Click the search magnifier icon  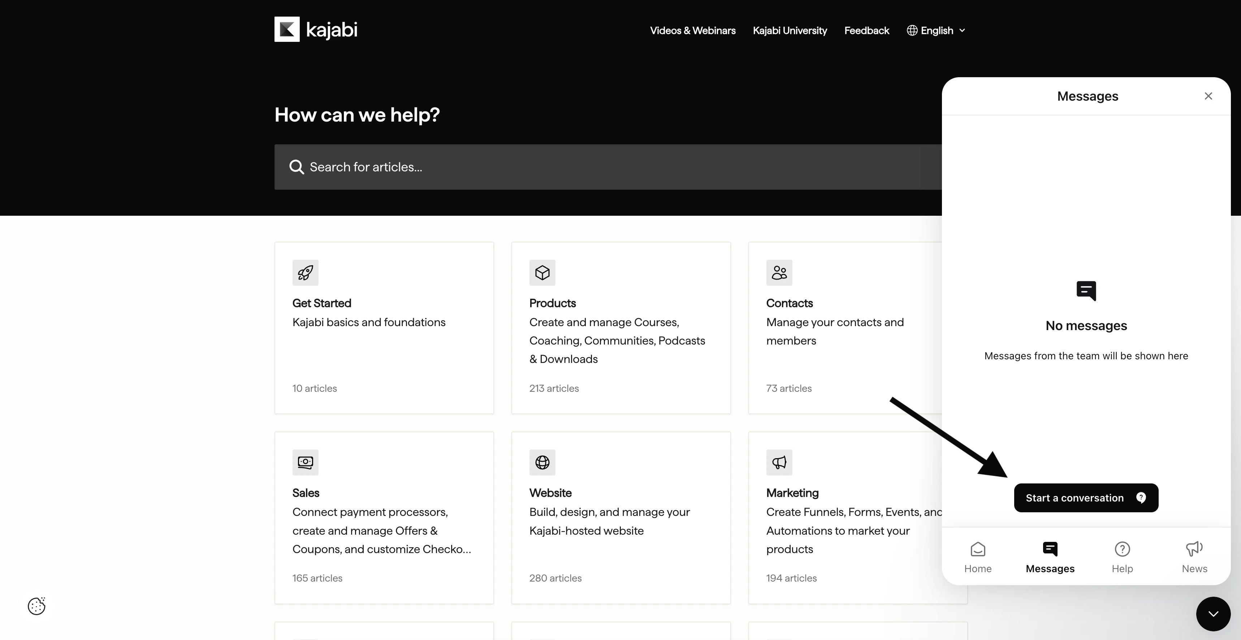[x=296, y=167]
